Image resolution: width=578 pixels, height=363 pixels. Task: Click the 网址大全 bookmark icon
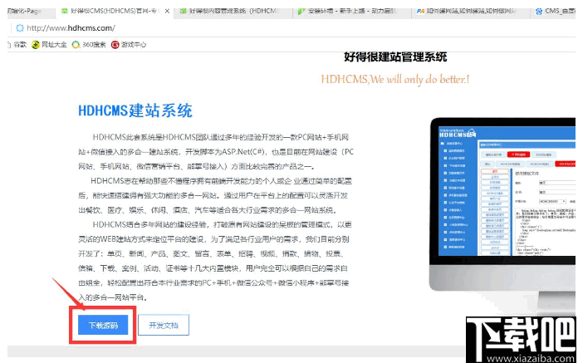click(36, 45)
